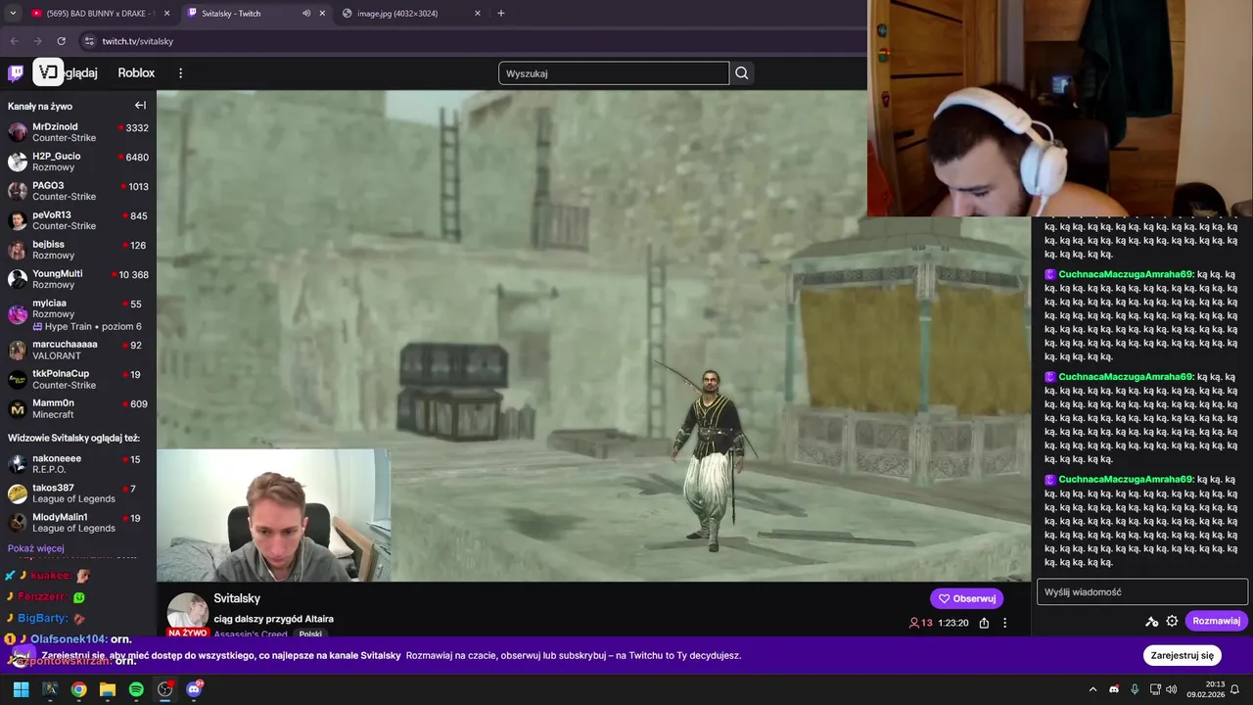
Task: Open YoungMulti channel avatar
Action: (x=18, y=279)
